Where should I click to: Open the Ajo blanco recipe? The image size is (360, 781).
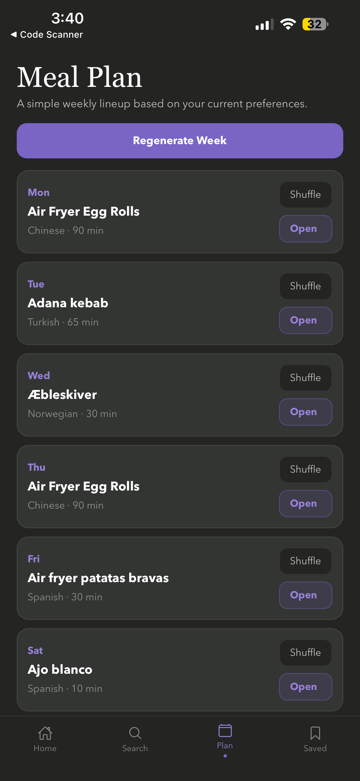306,687
